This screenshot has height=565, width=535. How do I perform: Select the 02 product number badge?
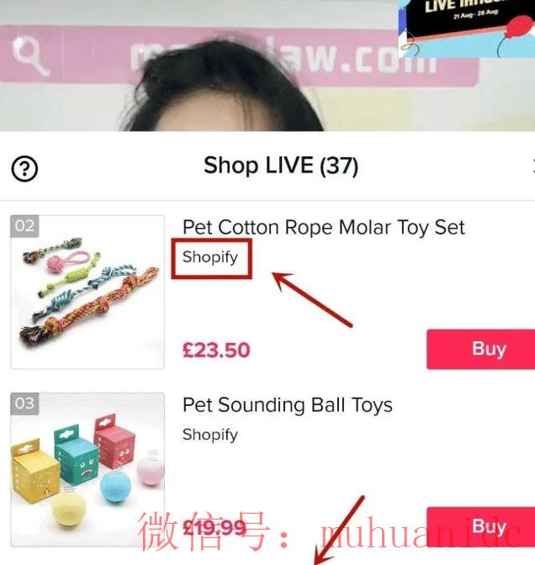[24, 226]
